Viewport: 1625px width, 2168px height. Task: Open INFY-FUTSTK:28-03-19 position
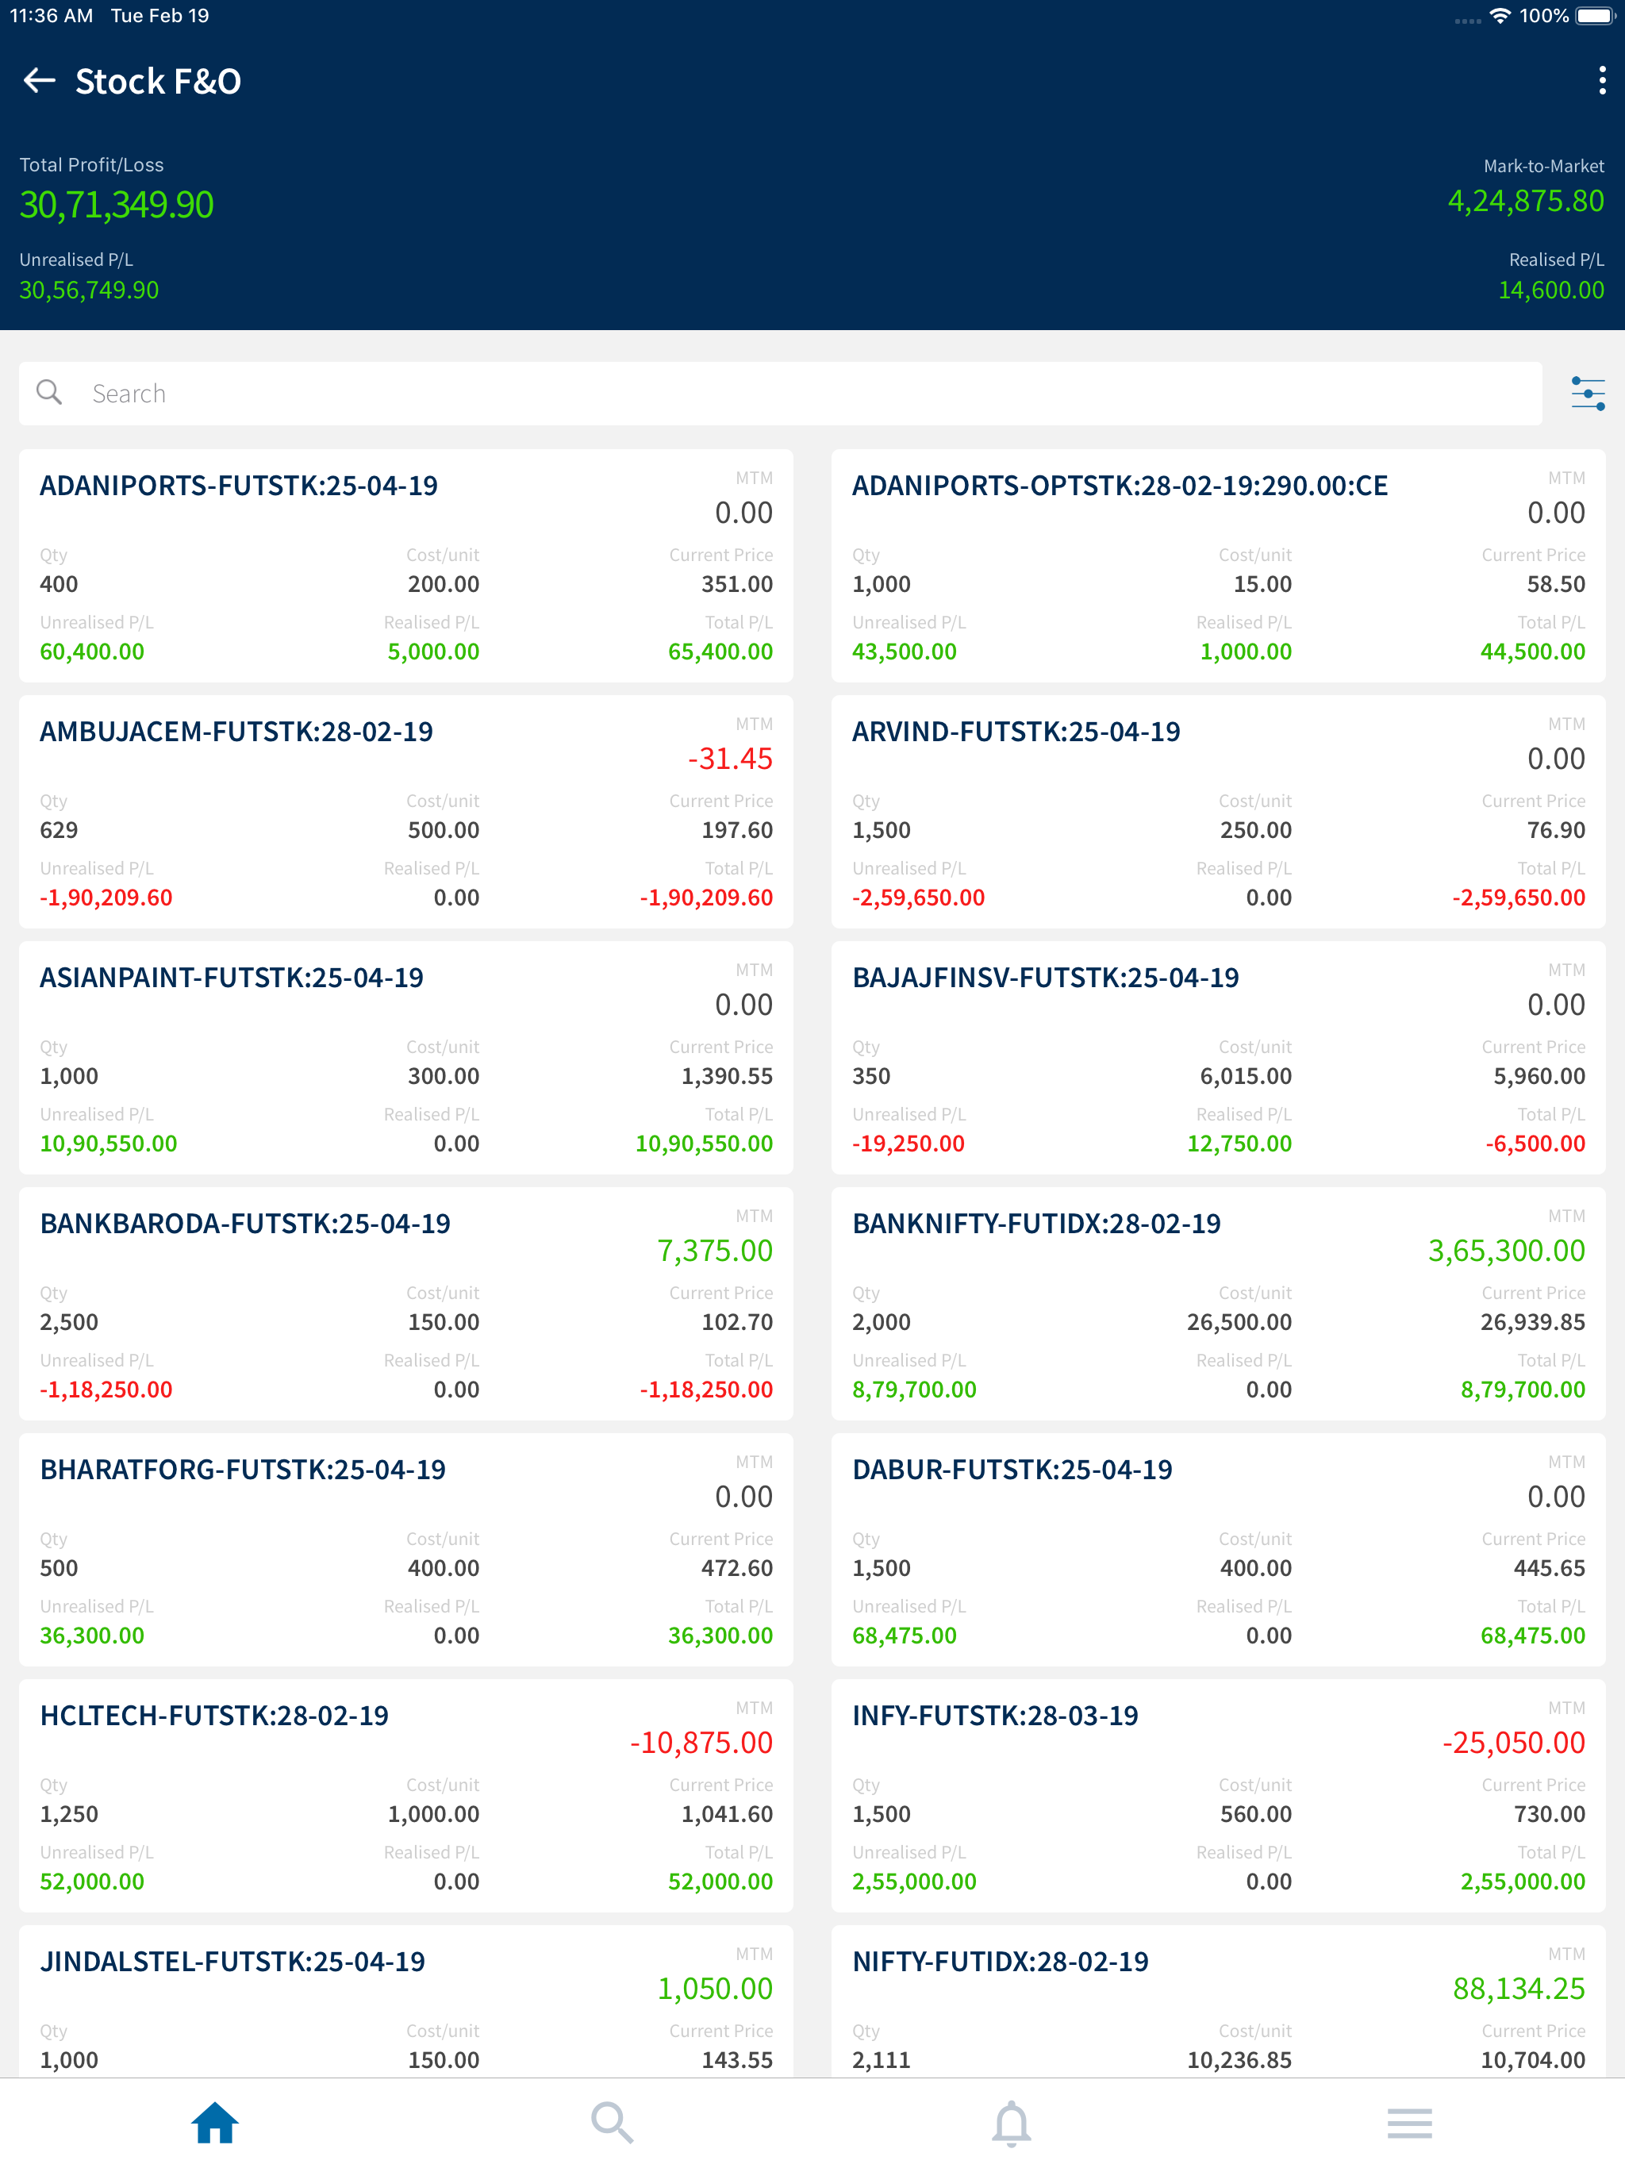point(1218,1796)
